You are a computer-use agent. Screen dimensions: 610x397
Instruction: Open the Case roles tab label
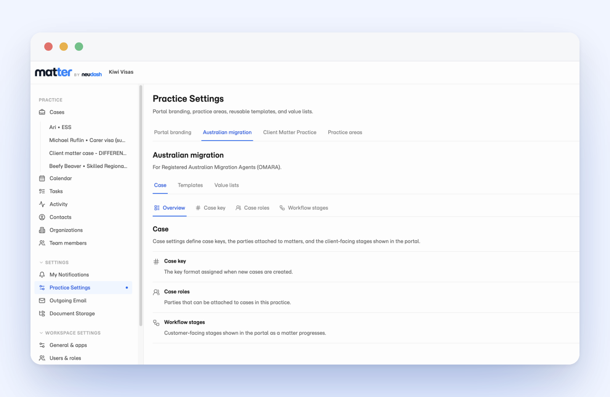pyautogui.click(x=257, y=208)
